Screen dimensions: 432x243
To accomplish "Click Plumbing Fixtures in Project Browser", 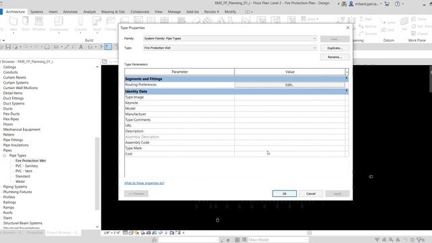I will [18, 192].
